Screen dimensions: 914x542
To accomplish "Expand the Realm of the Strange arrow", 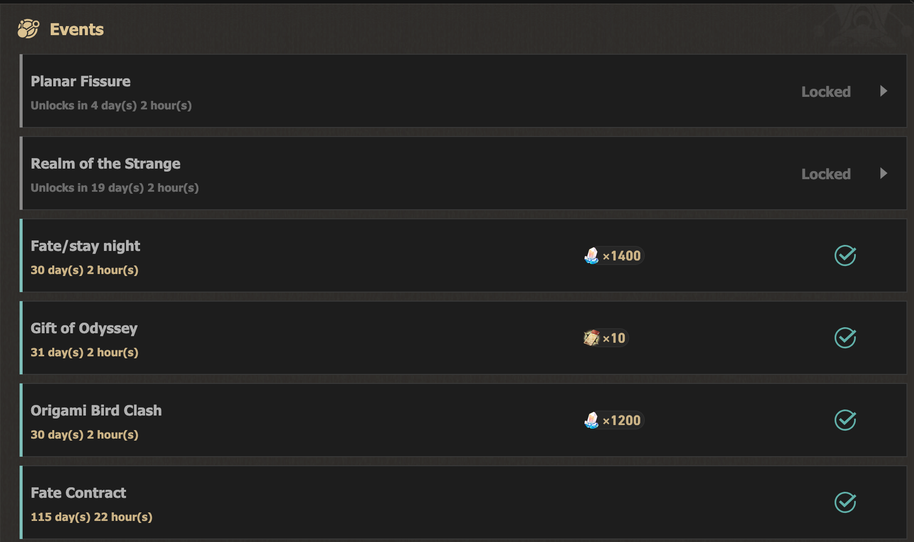I will click(x=884, y=174).
